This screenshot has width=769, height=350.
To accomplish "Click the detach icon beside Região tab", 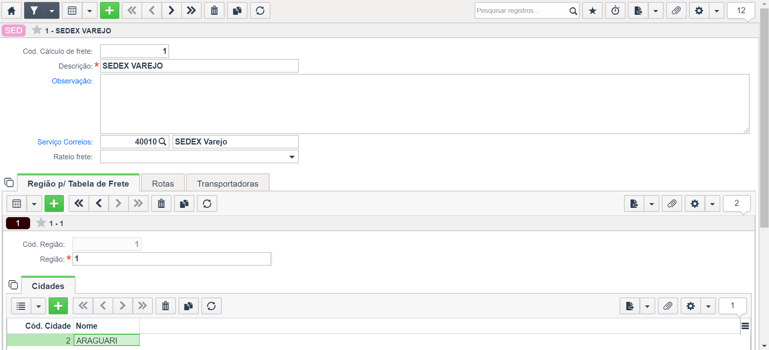I will click(9, 183).
